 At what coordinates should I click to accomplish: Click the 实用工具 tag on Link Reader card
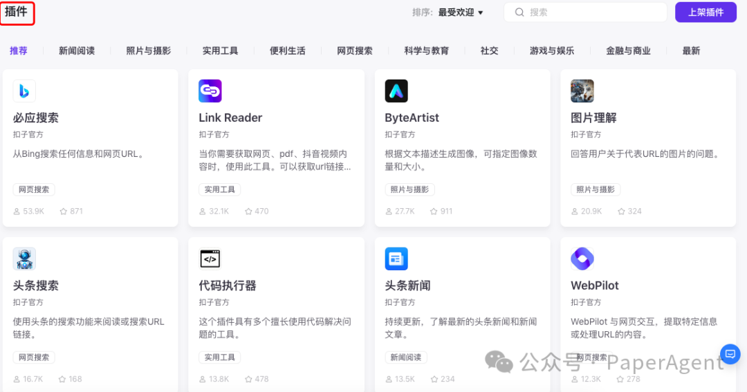(x=220, y=189)
